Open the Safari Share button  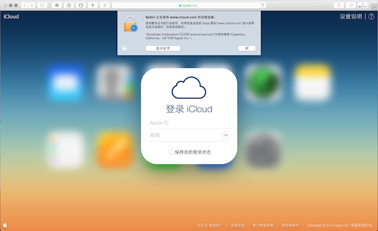[339, 5]
